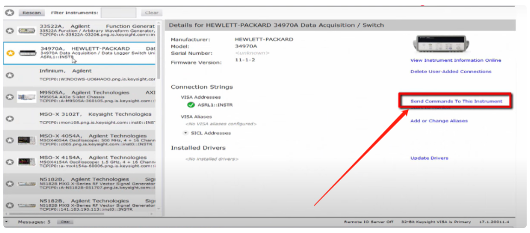This screenshot has width=530, height=233.
Task: Clear messages using bottom Clear button
Action: click(x=65, y=222)
